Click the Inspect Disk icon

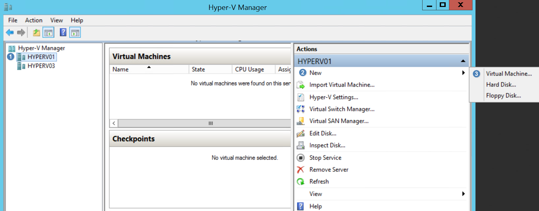300,145
